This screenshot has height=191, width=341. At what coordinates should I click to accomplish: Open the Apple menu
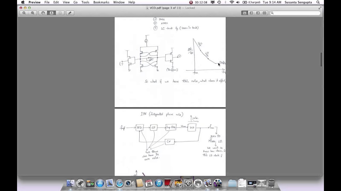(23, 2)
